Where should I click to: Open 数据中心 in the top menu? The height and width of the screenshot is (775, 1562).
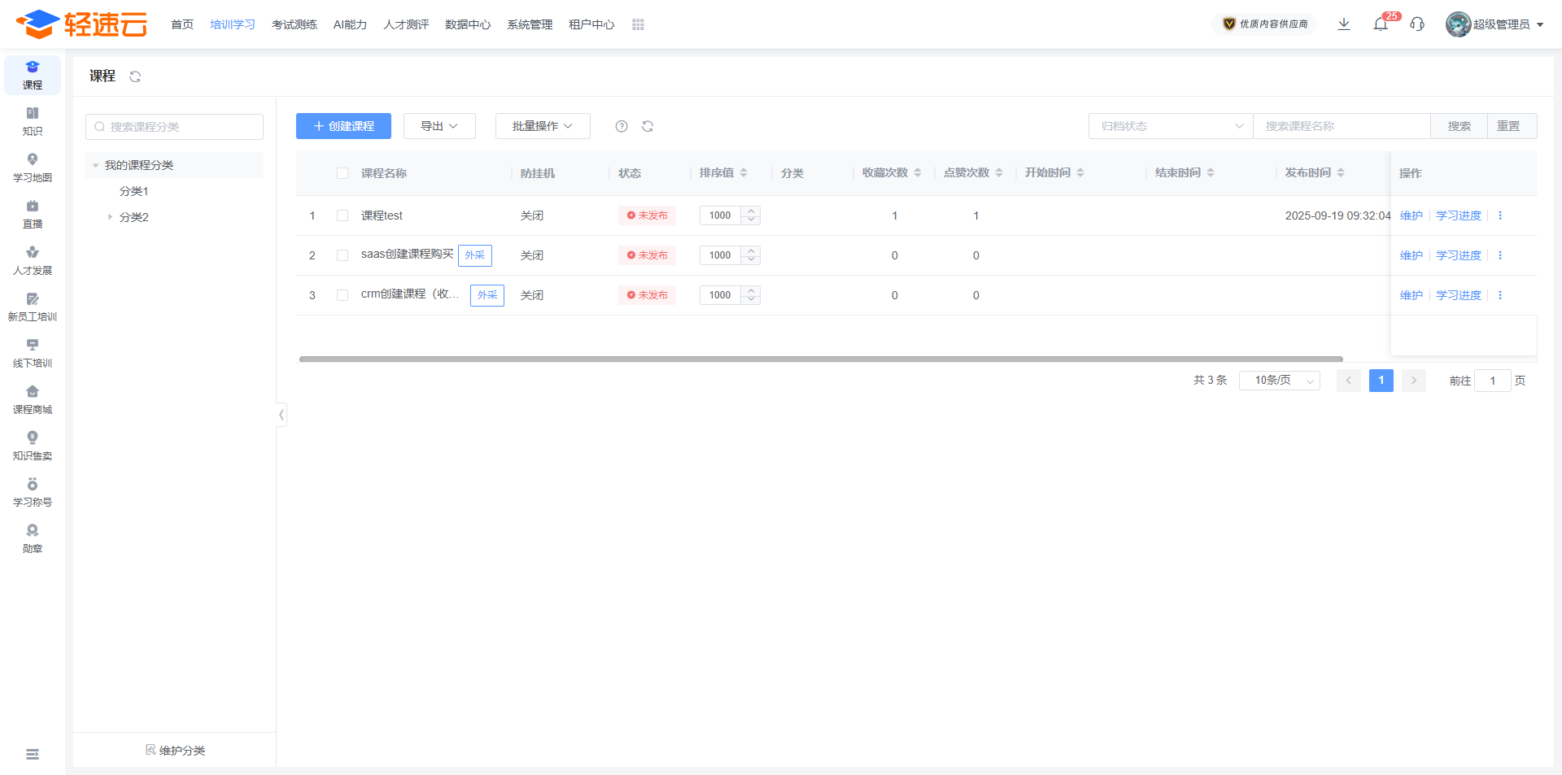(x=468, y=24)
